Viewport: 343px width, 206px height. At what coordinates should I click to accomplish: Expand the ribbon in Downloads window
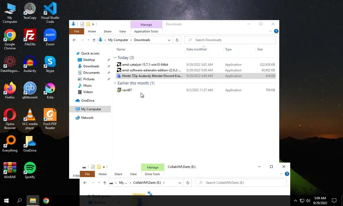pos(270,31)
